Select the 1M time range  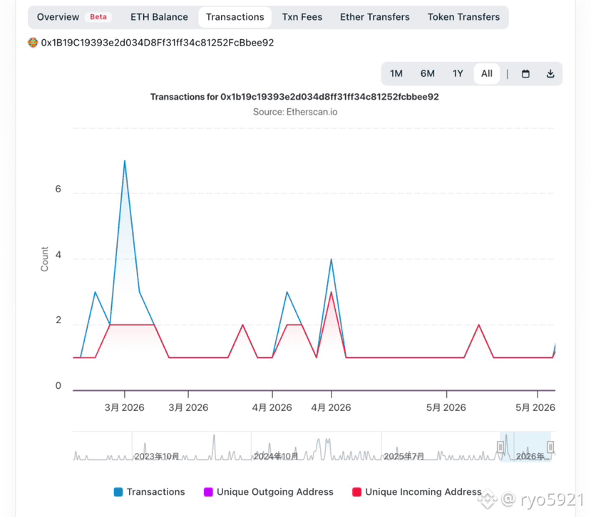point(396,73)
